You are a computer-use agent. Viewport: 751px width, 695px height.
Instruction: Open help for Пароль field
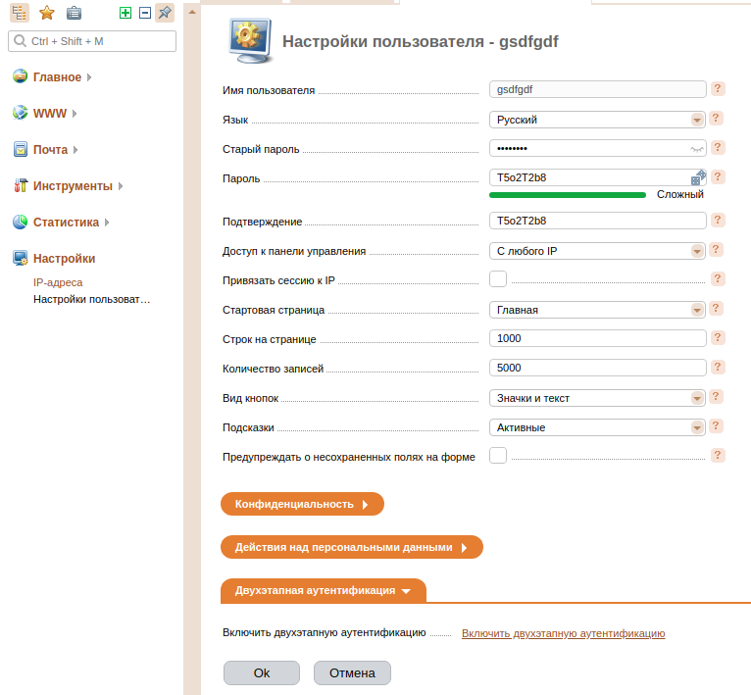pyautogui.click(x=718, y=176)
